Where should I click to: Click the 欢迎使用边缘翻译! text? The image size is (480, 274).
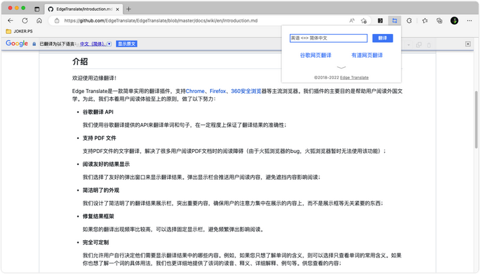click(x=94, y=78)
